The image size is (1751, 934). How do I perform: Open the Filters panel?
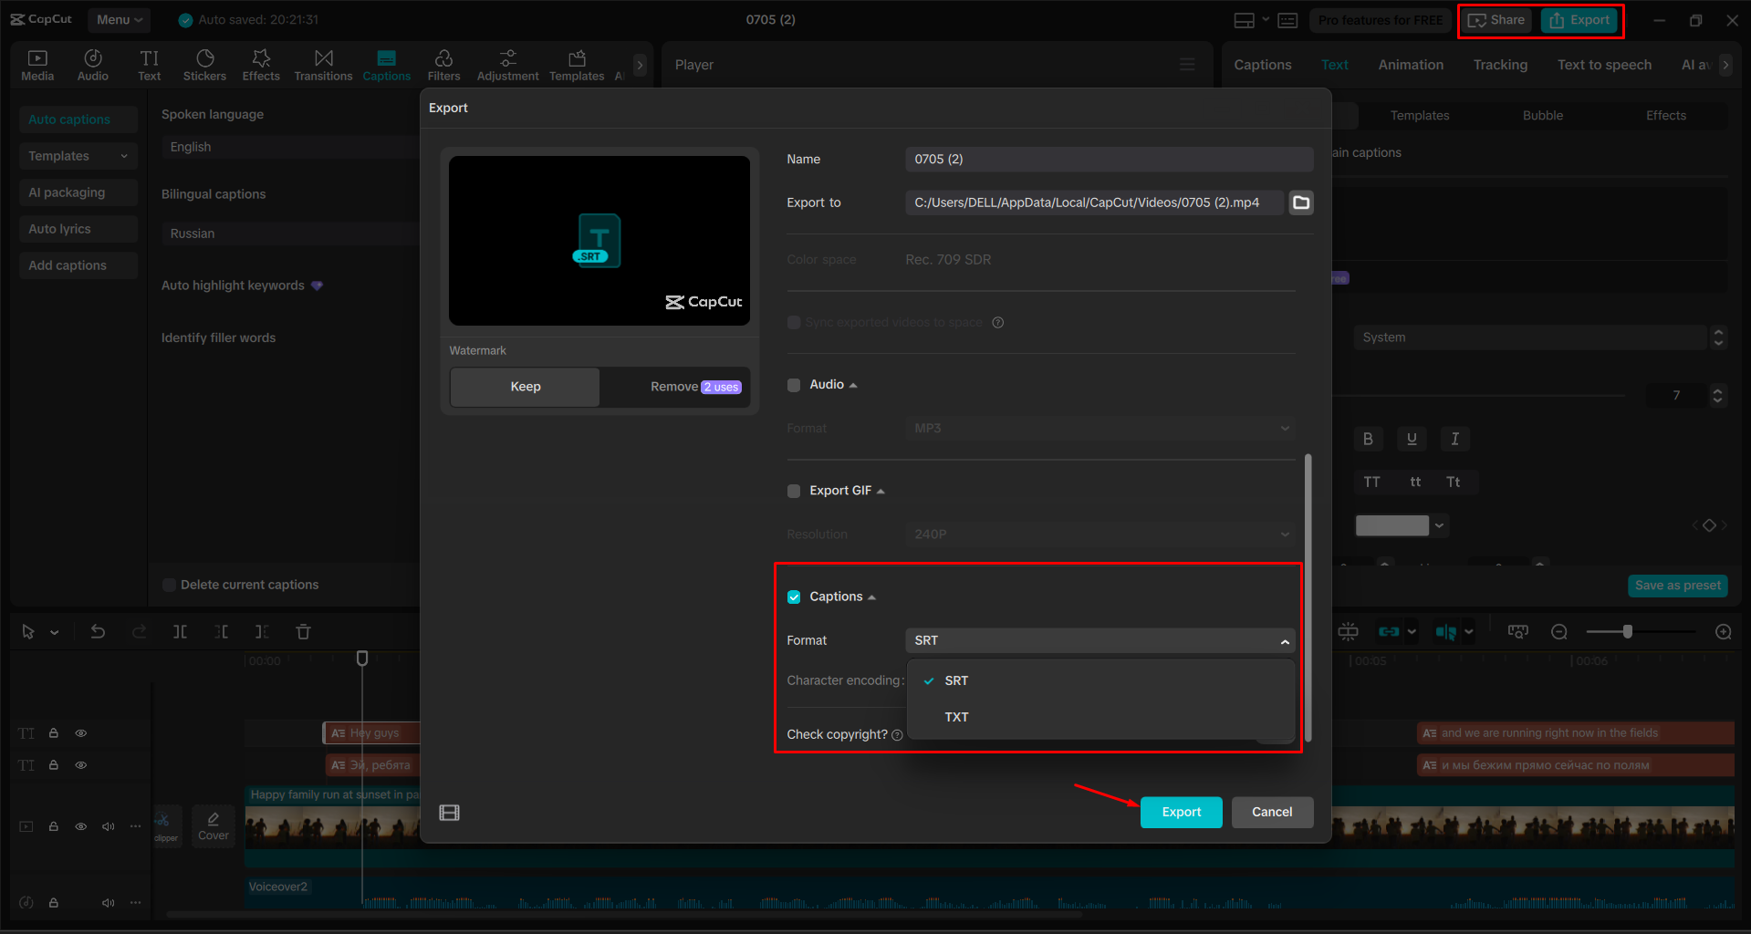pos(444,64)
